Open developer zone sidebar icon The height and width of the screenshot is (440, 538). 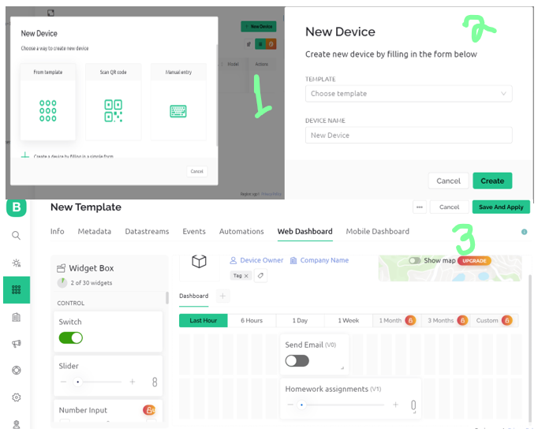coord(16,263)
